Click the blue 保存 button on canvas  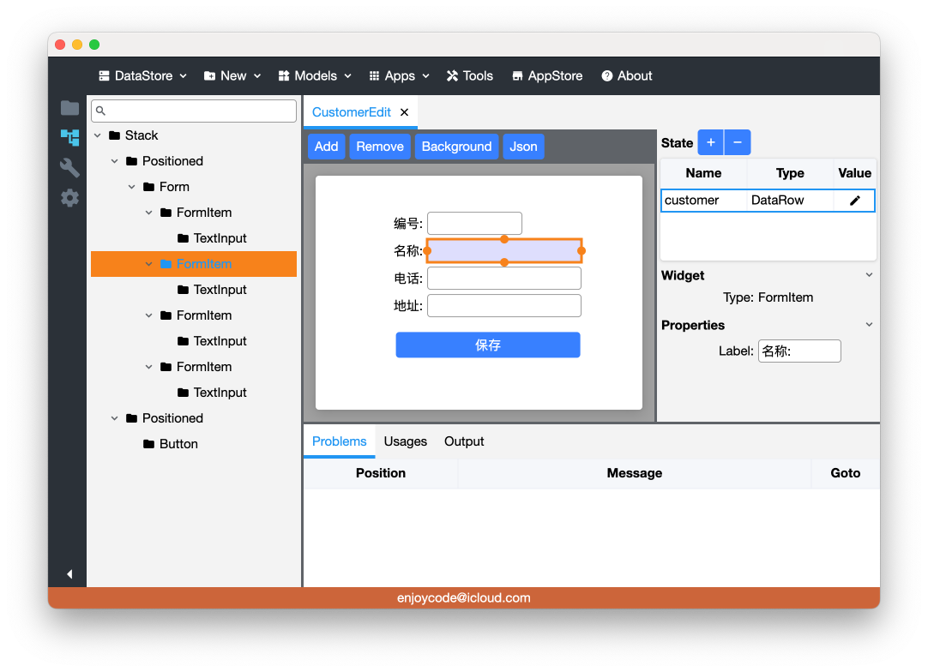(x=487, y=345)
